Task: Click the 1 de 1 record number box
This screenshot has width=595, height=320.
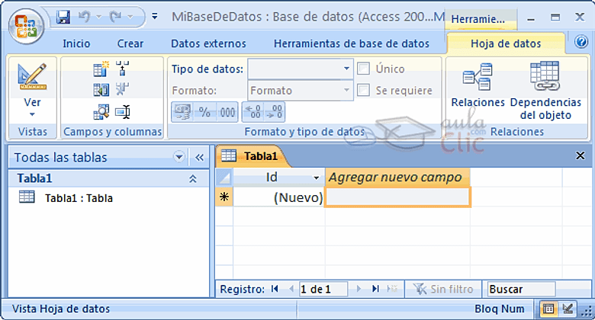Action: pos(323,289)
